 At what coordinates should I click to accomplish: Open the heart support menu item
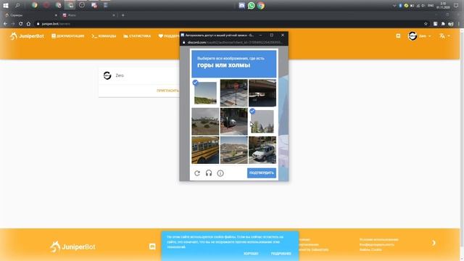pyautogui.click(x=169, y=36)
